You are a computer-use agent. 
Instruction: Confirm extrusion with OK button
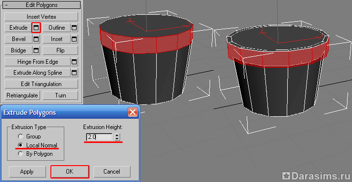click(x=70, y=172)
